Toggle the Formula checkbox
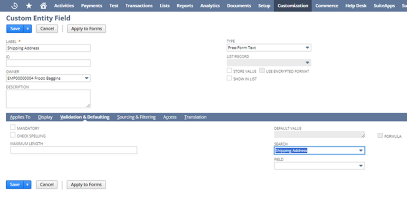 tap(380, 136)
